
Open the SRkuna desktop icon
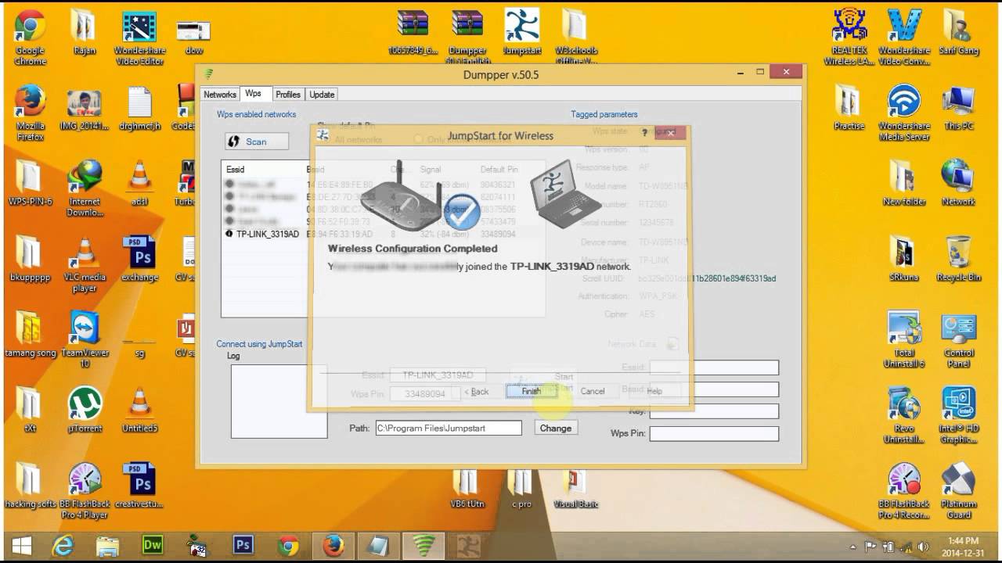tap(903, 260)
